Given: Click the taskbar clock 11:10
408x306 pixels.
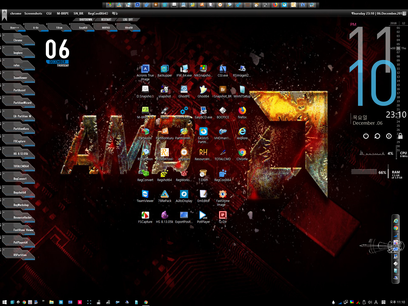Looking at the screenshot, I should click(397, 302).
